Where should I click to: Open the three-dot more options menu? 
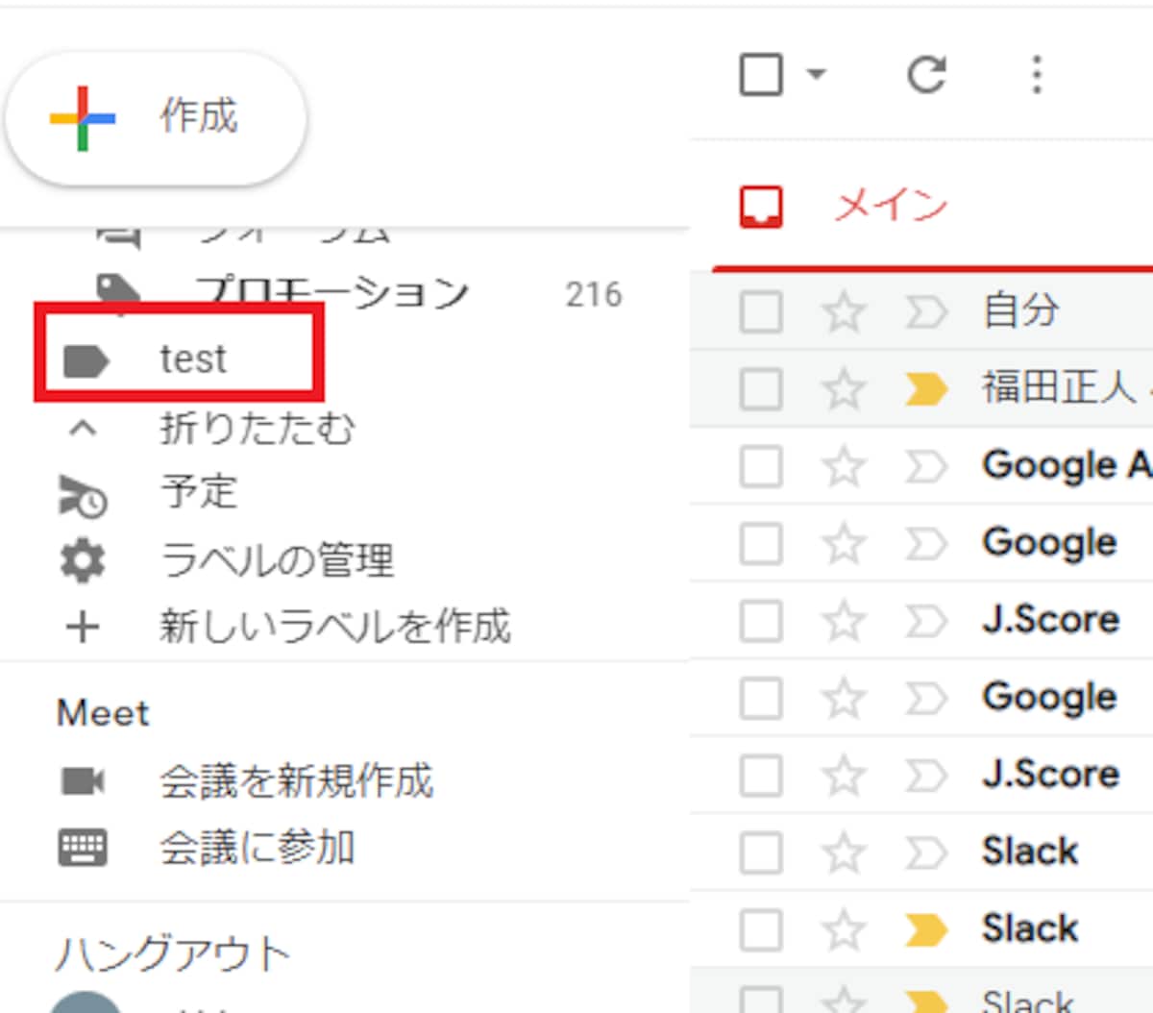click(x=1036, y=74)
